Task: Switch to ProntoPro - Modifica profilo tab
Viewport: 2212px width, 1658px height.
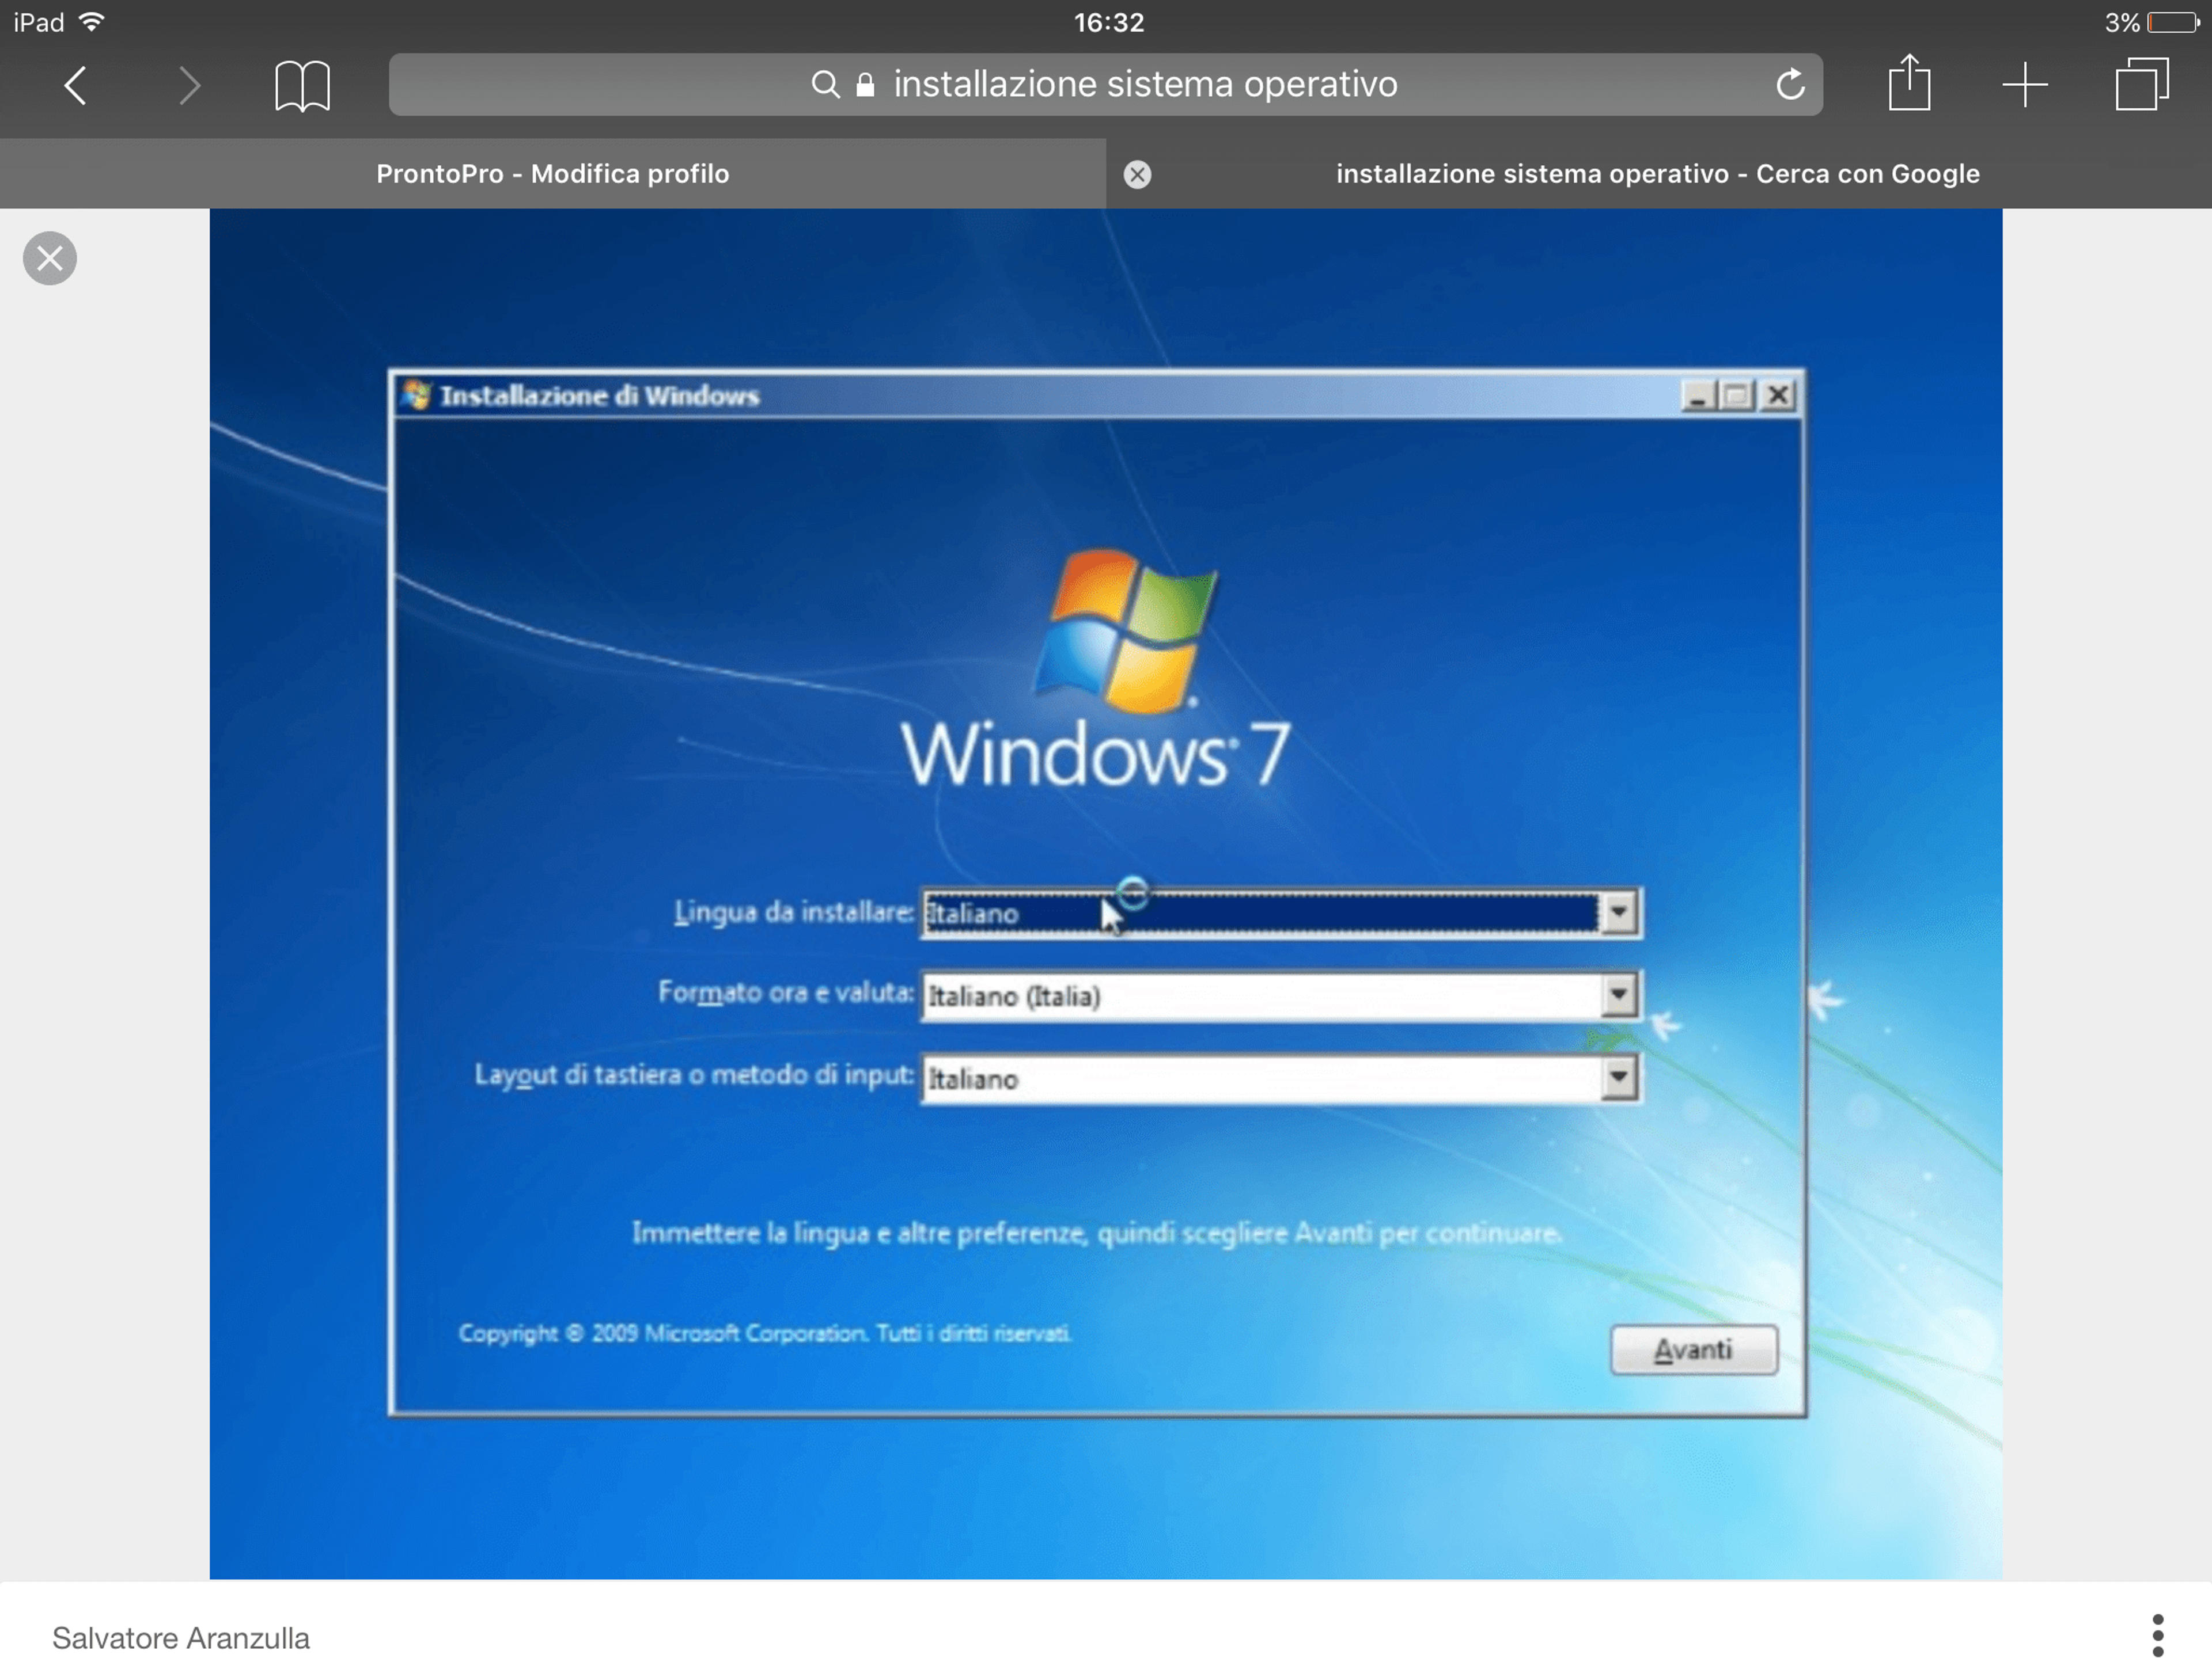Action: (553, 174)
